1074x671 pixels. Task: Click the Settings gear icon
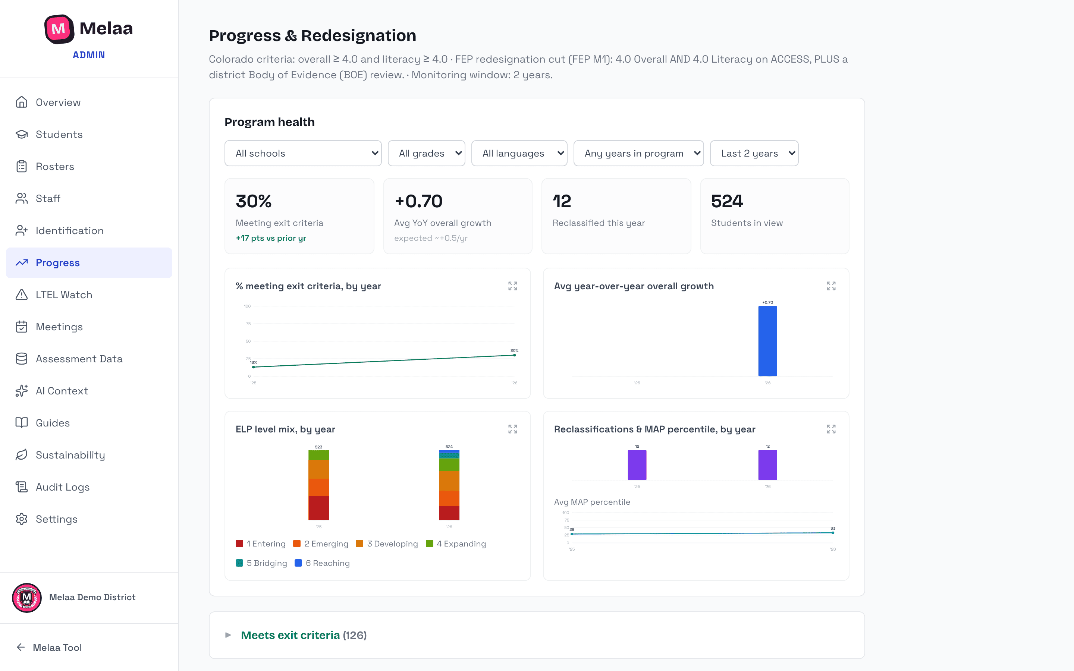tap(21, 519)
